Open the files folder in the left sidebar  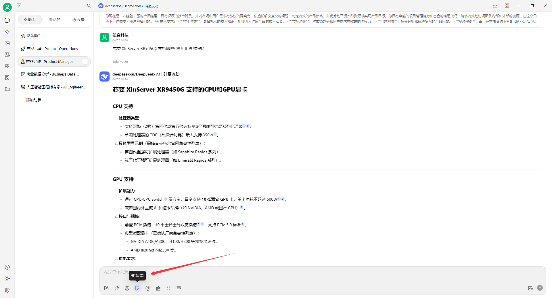tap(7, 89)
